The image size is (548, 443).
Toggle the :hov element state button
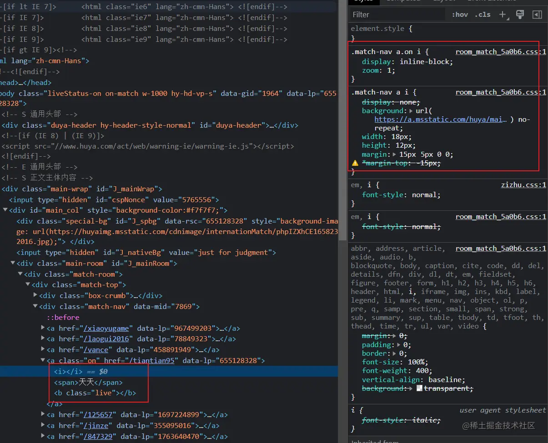pyautogui.click(x=460, y=15)
